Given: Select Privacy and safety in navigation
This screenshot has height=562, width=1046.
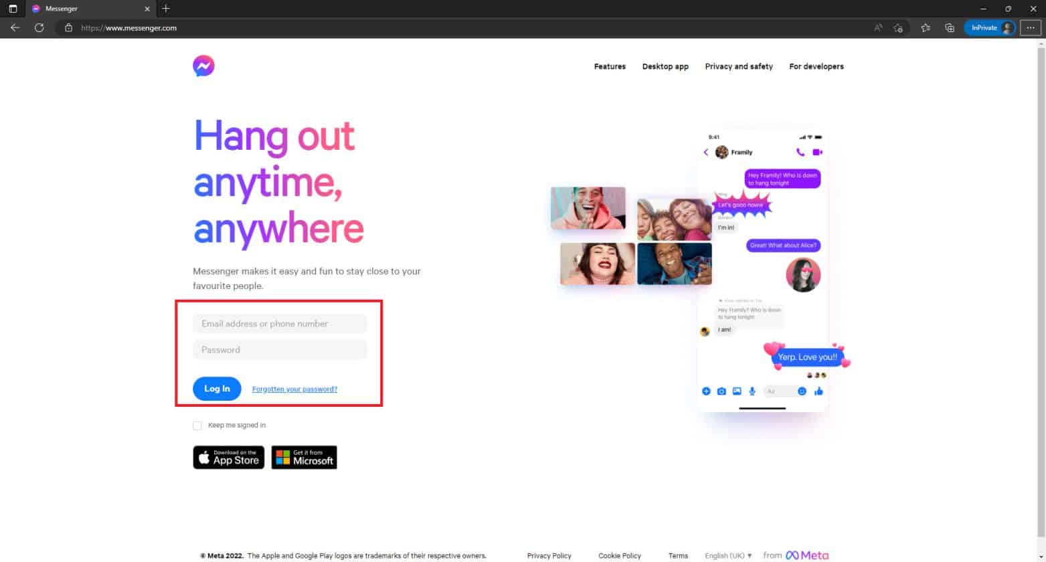Looking at the screenshot, I should [x=739, y=66].
